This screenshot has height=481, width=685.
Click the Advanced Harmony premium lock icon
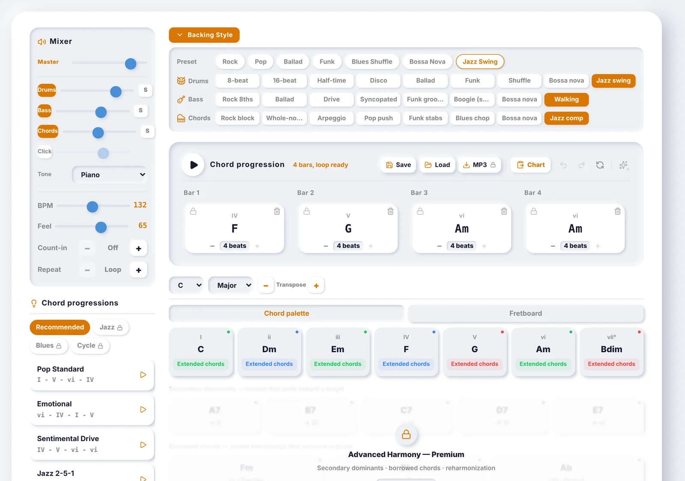[x=406, y=434]
